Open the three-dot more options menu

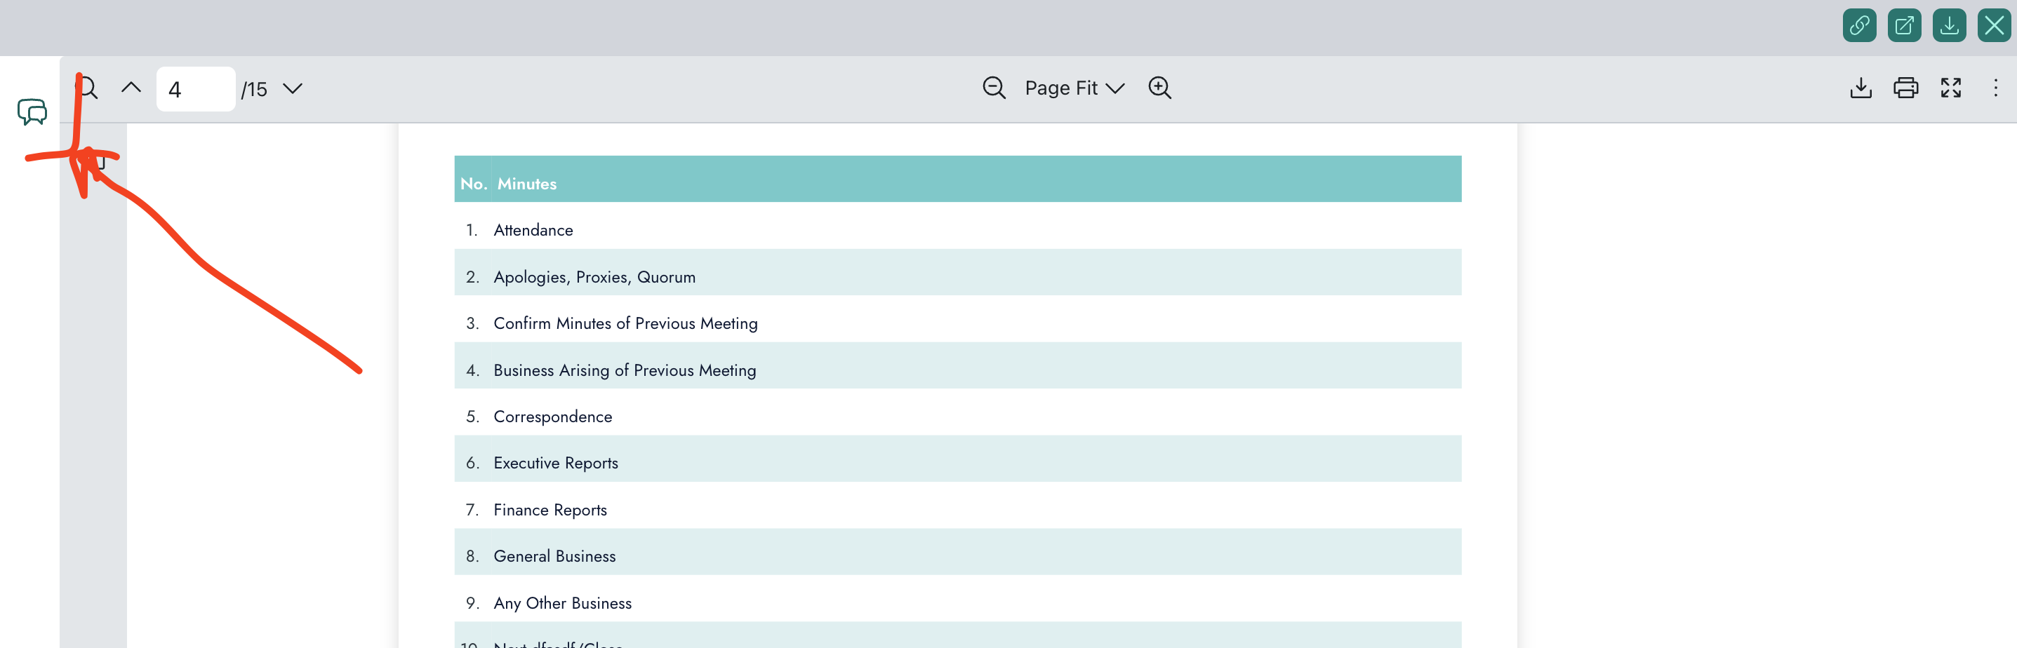1995,88
